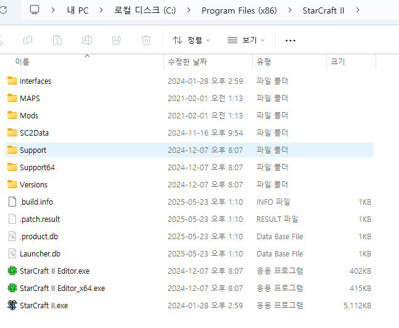Sort by the 수정한 날짜 column header
399x328 pixels.
click(187, 62)
